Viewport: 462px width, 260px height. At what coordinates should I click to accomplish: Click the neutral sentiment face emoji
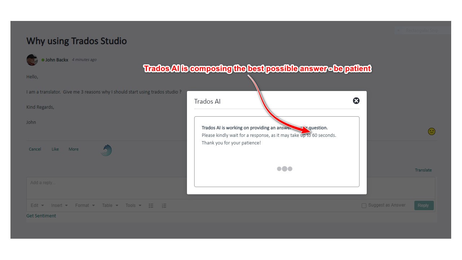point(431,131)
